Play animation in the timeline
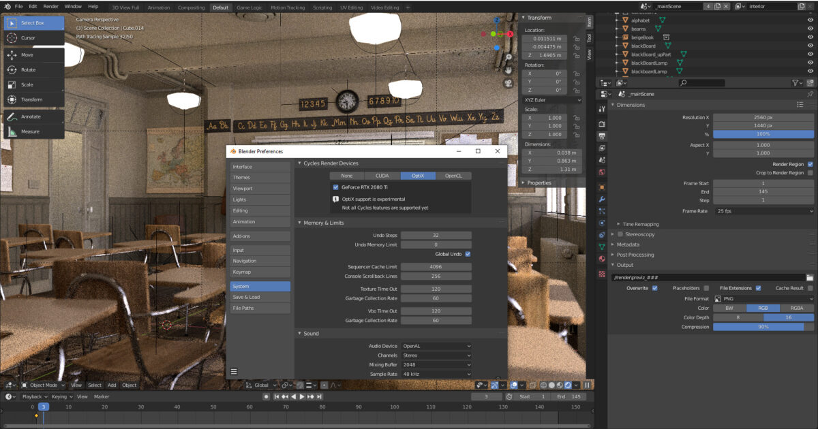The image size is (818, 429). click(301, 396)
